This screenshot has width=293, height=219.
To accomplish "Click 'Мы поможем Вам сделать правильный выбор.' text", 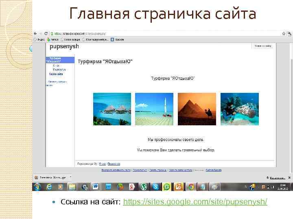I will coord(176,150).
